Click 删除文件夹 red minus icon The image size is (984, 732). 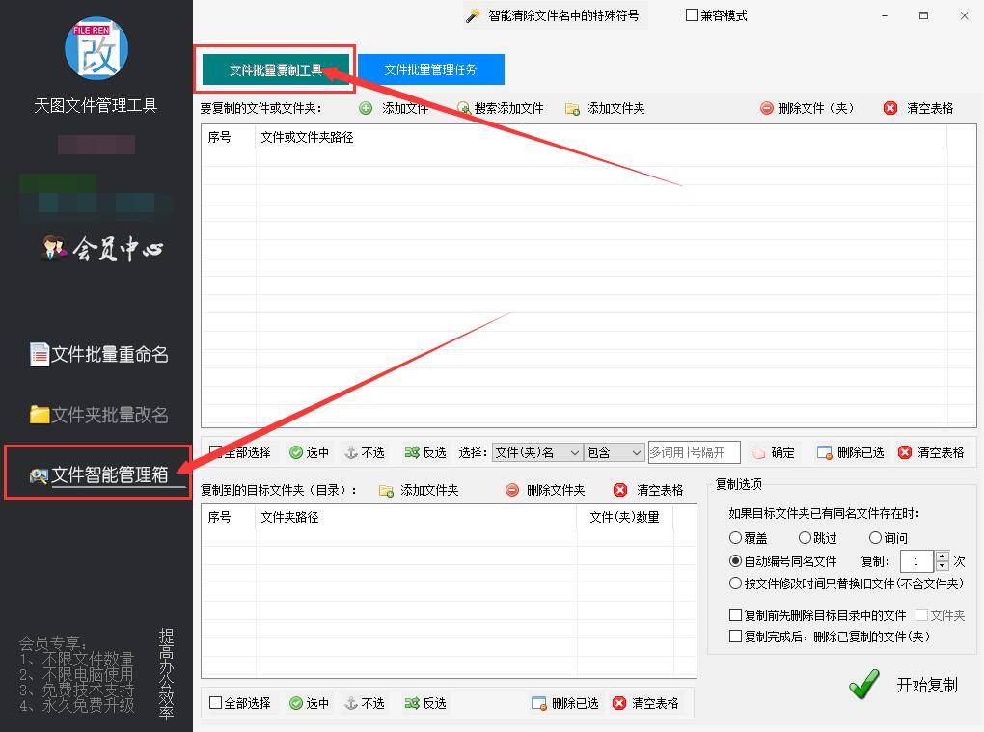tap(512, 490)
